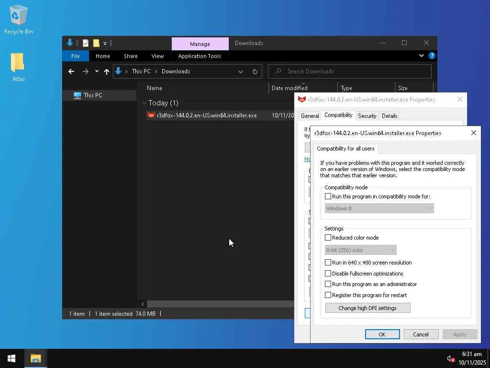The width and height of the screenshot is (490, 368).
Task: Click the horizontal scrollbar left arrow
Action: (x=143, y=304)
